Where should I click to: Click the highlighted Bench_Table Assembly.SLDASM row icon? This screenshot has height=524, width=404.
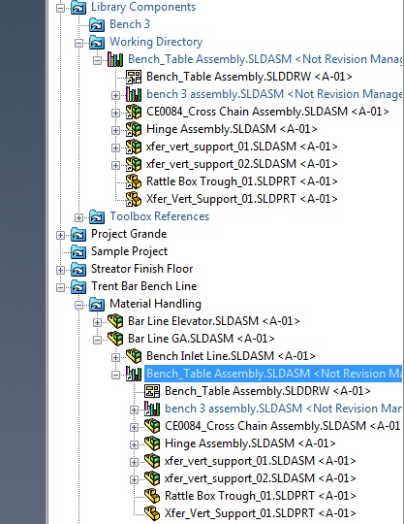pyautogui.click(x=134, y=374)
